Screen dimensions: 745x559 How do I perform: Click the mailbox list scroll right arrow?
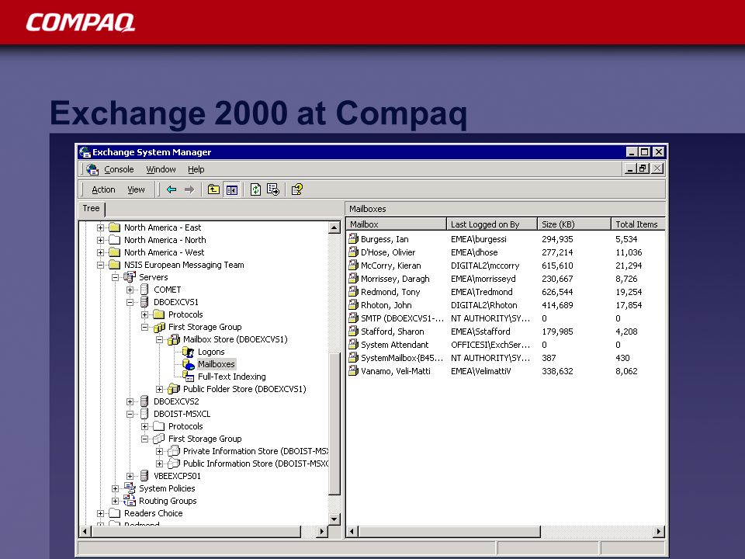pos(658,531)
